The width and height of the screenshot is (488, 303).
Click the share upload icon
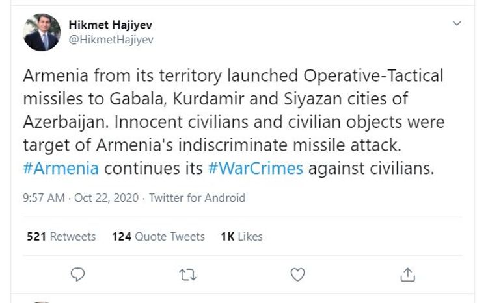[x=407, y=274]
